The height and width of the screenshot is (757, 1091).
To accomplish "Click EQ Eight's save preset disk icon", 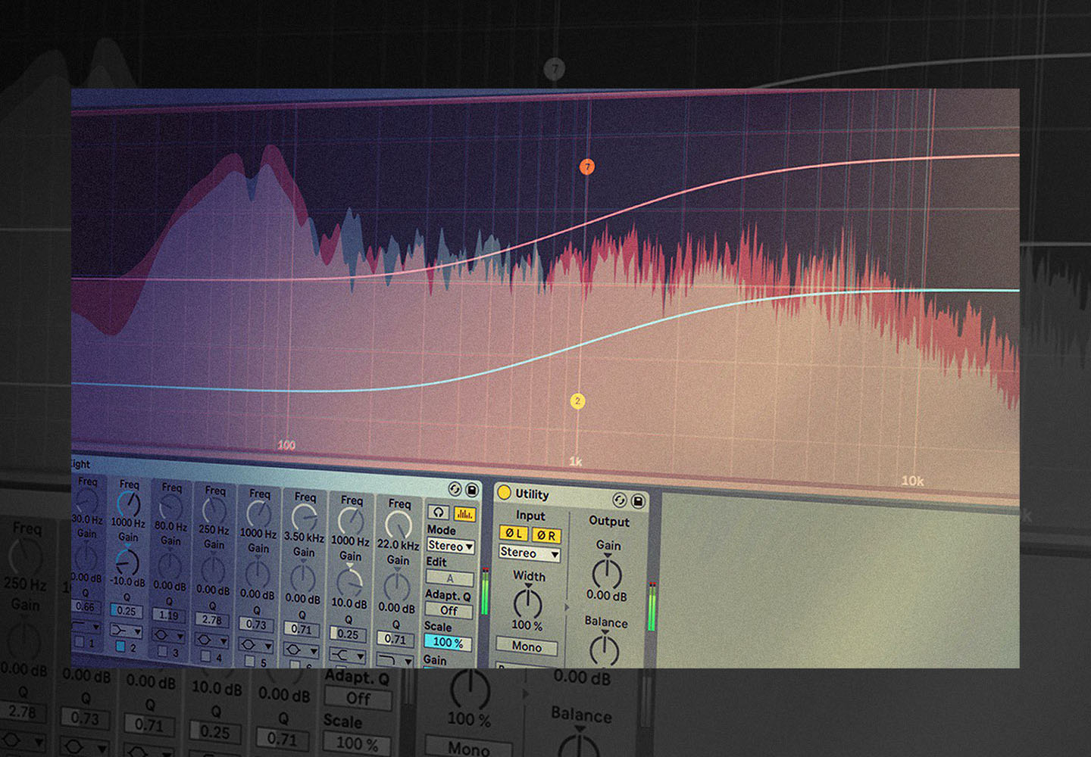I will (x=472, y=490).
